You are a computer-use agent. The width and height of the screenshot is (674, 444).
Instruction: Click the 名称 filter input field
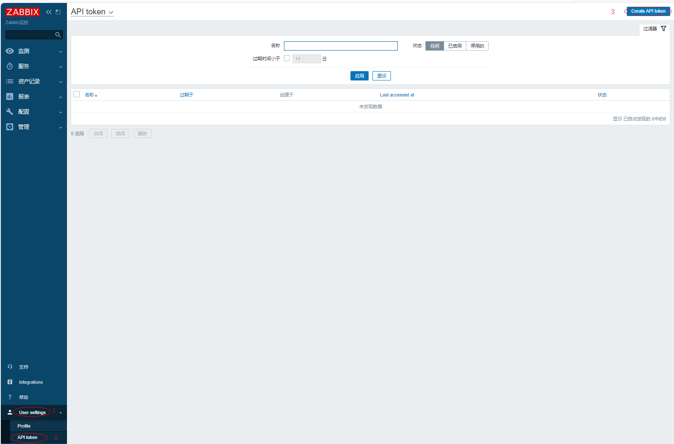[x=340, y=46]
